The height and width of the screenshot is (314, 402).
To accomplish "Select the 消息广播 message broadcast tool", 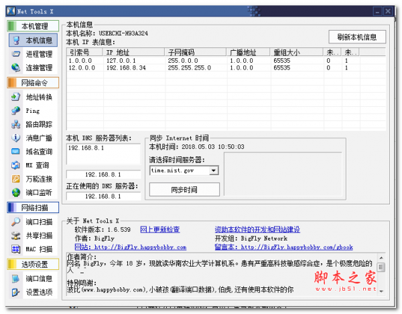I will pos(38,138).
